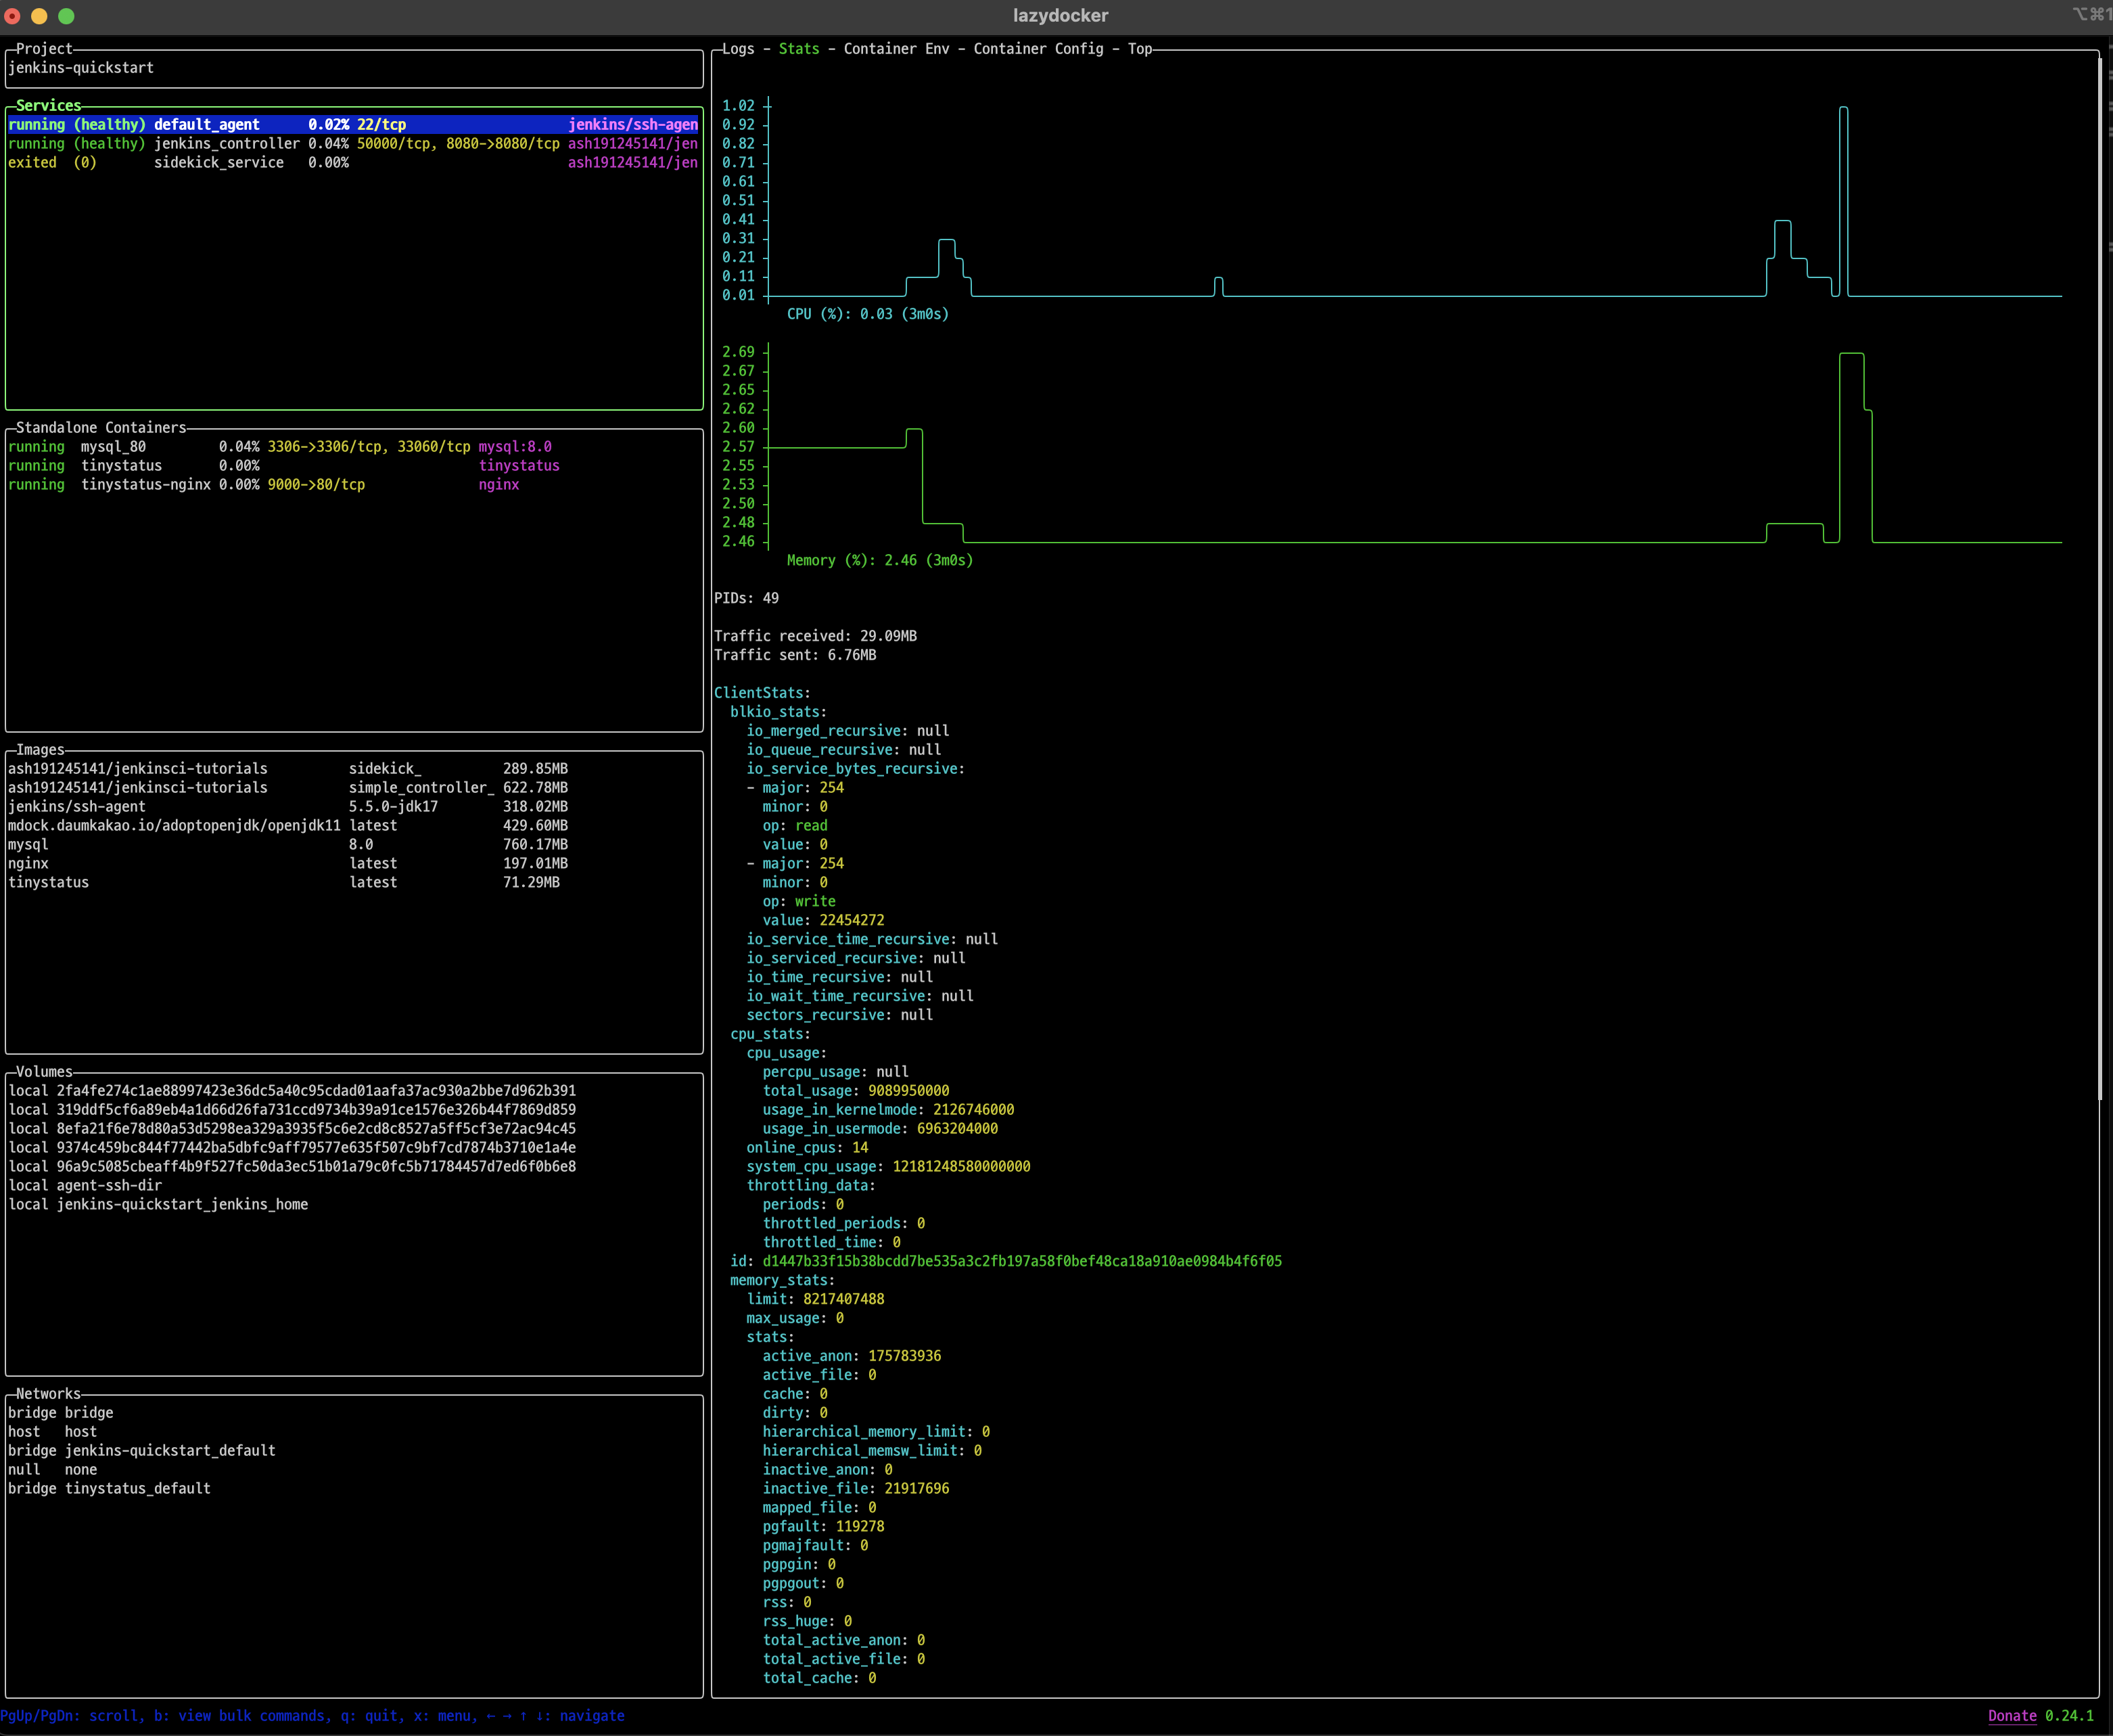Select the tinystatus-nginx container row
The height and width of the screenshot is (1736, 2113).
(146, 485)
